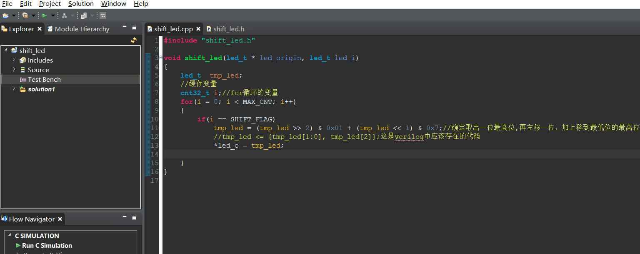Minimize the Flow Navigator panel
640x254 pixels.
tap(125, 217)
